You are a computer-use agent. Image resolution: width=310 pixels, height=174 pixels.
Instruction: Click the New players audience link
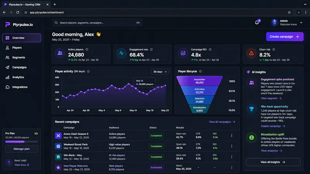[x=115, y=166]
